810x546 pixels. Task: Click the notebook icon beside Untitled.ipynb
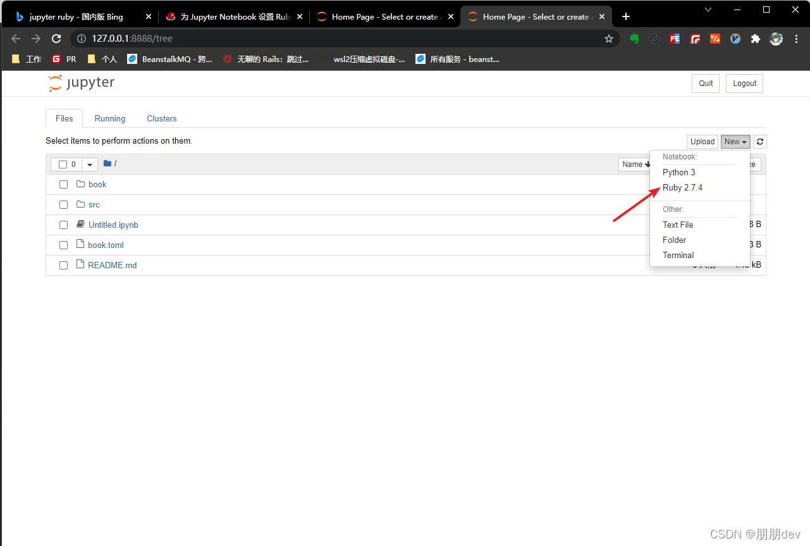pyautogui.click(x=80, y=225)
